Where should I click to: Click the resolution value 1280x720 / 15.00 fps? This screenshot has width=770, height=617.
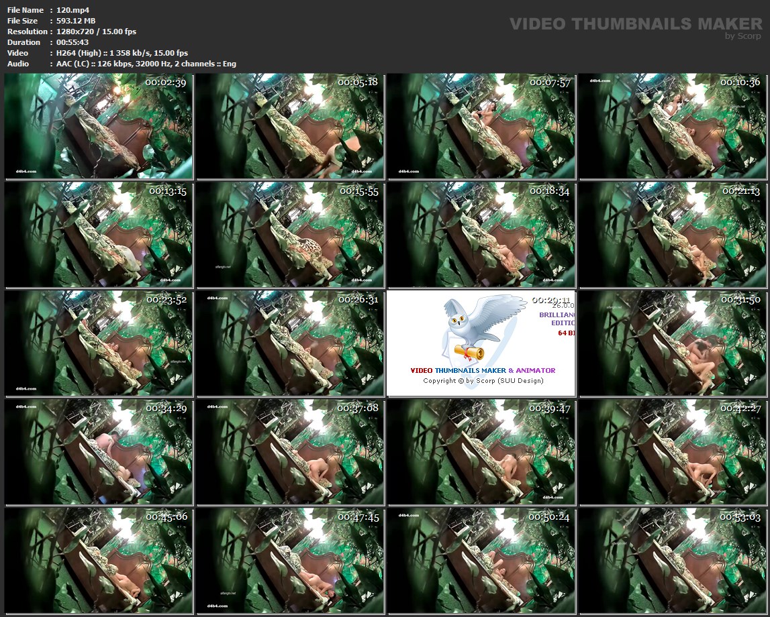coord(96,32)
